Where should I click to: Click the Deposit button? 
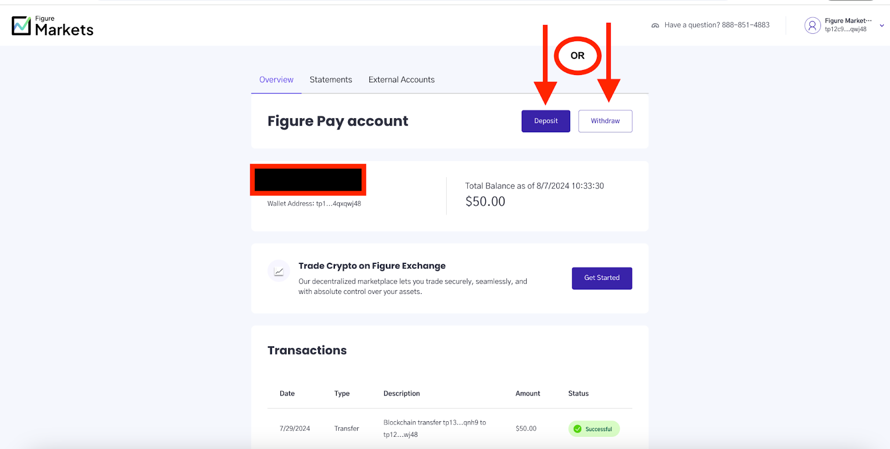pyautogui.click(x=546, y=121)
